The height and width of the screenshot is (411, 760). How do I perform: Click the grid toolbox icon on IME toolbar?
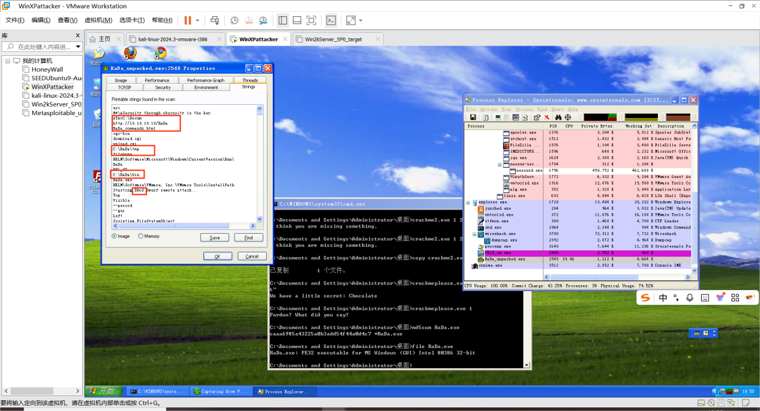coord(735,298)
